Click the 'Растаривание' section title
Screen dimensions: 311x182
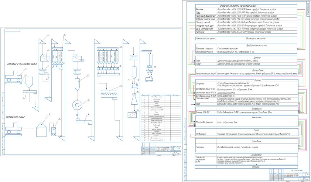[258, 70]
